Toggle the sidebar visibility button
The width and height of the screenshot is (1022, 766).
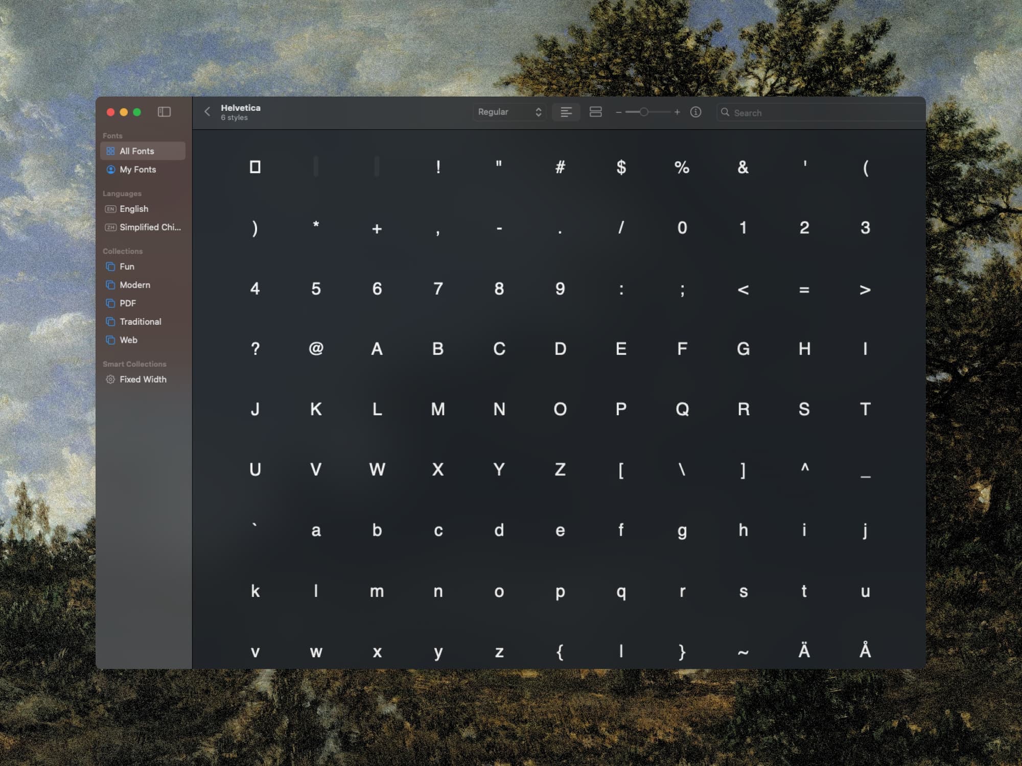164,112
